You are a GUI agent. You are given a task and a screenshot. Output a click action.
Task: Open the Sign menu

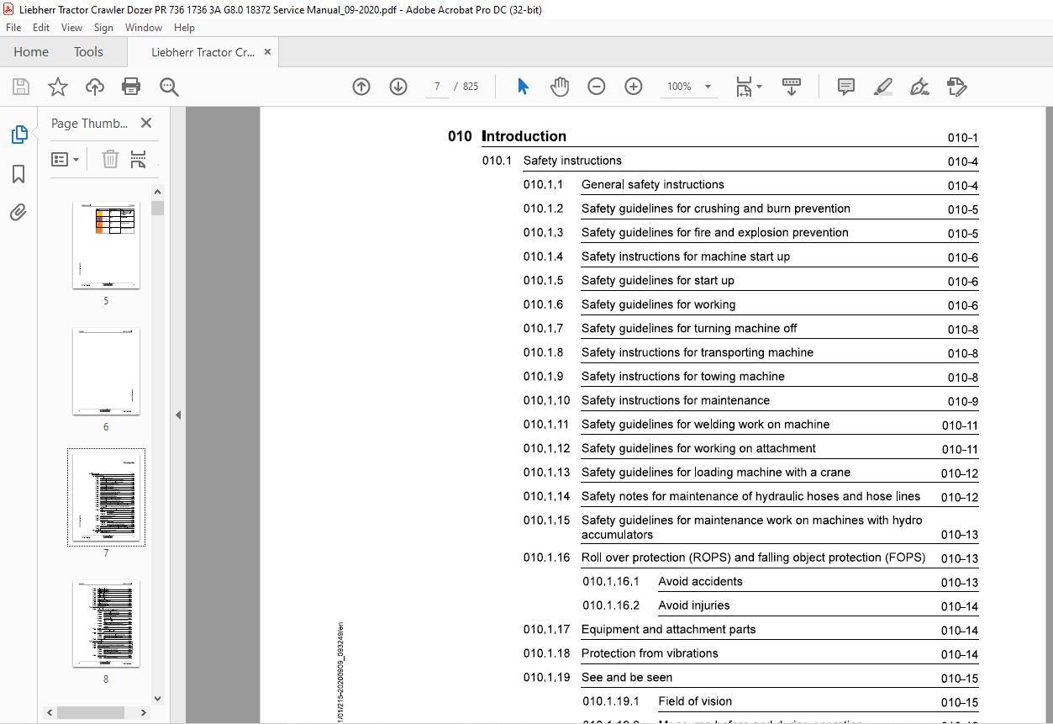103,28
